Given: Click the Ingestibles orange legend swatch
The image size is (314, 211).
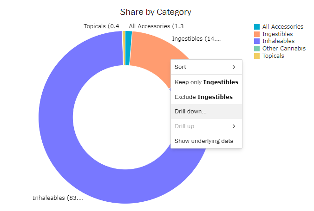Looking at the screenshot, I should tap(257, 34).
